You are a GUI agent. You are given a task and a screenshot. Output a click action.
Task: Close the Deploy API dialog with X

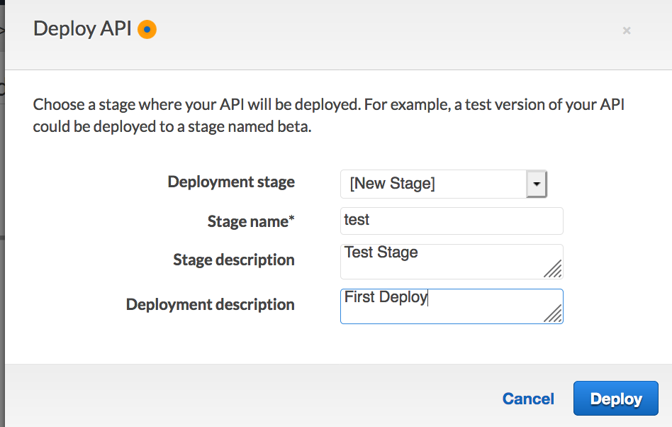(626, 30)
